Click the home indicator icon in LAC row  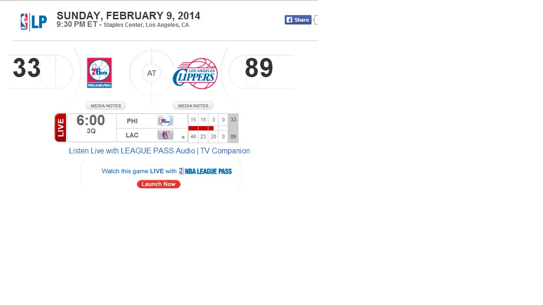click(183, 137)
